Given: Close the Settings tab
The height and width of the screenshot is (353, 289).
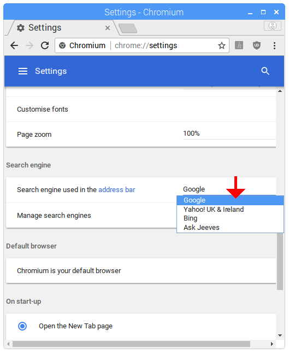Looking at the screenshot, I should coord(108,28).
